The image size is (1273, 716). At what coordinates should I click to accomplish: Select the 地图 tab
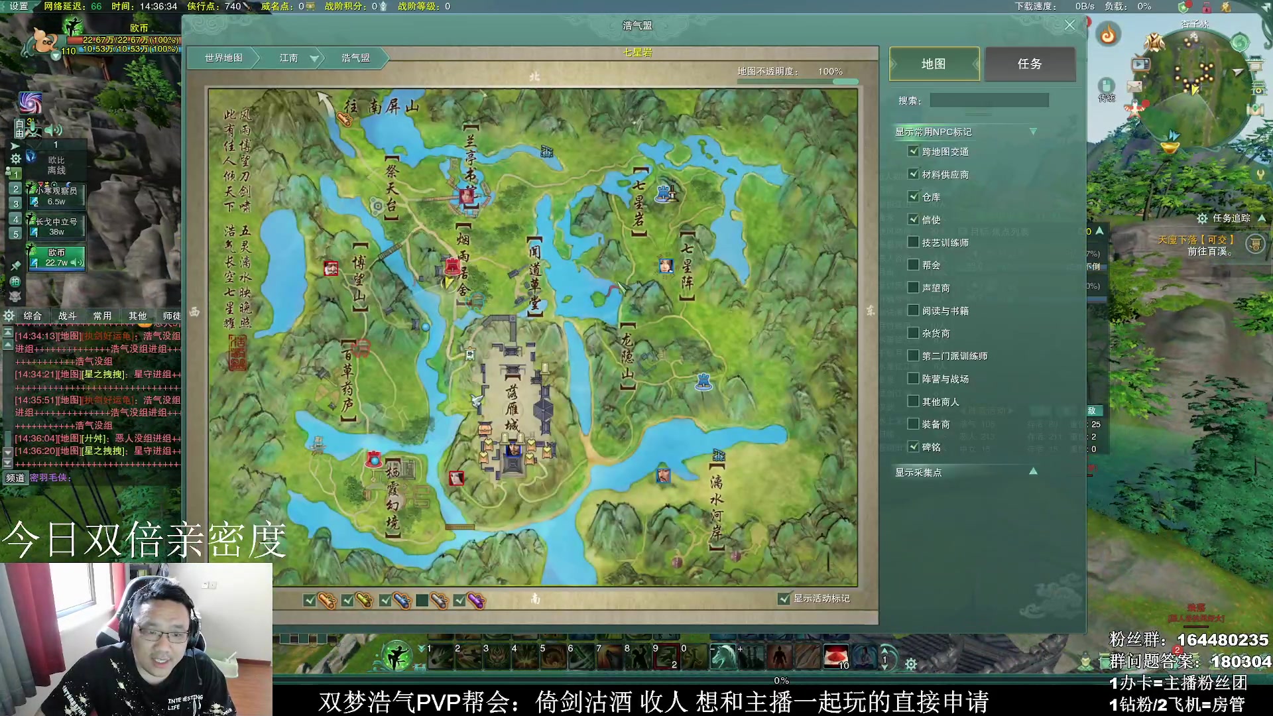(934, 64)
